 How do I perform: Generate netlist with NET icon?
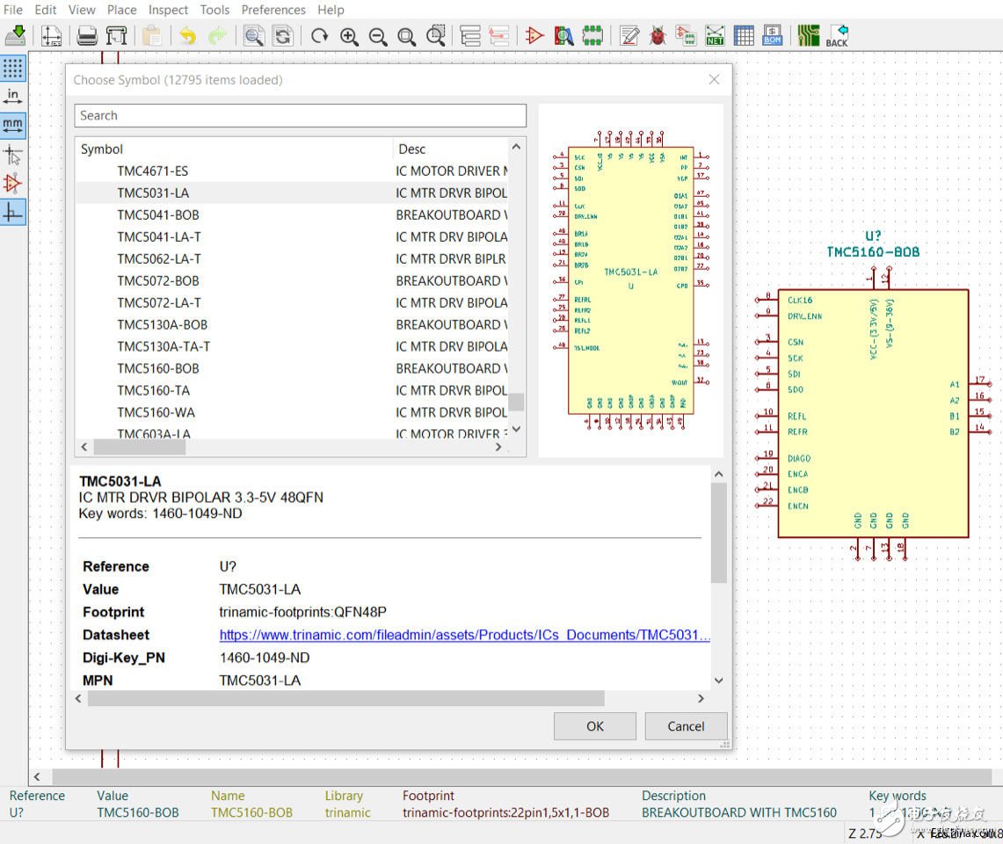715,36
